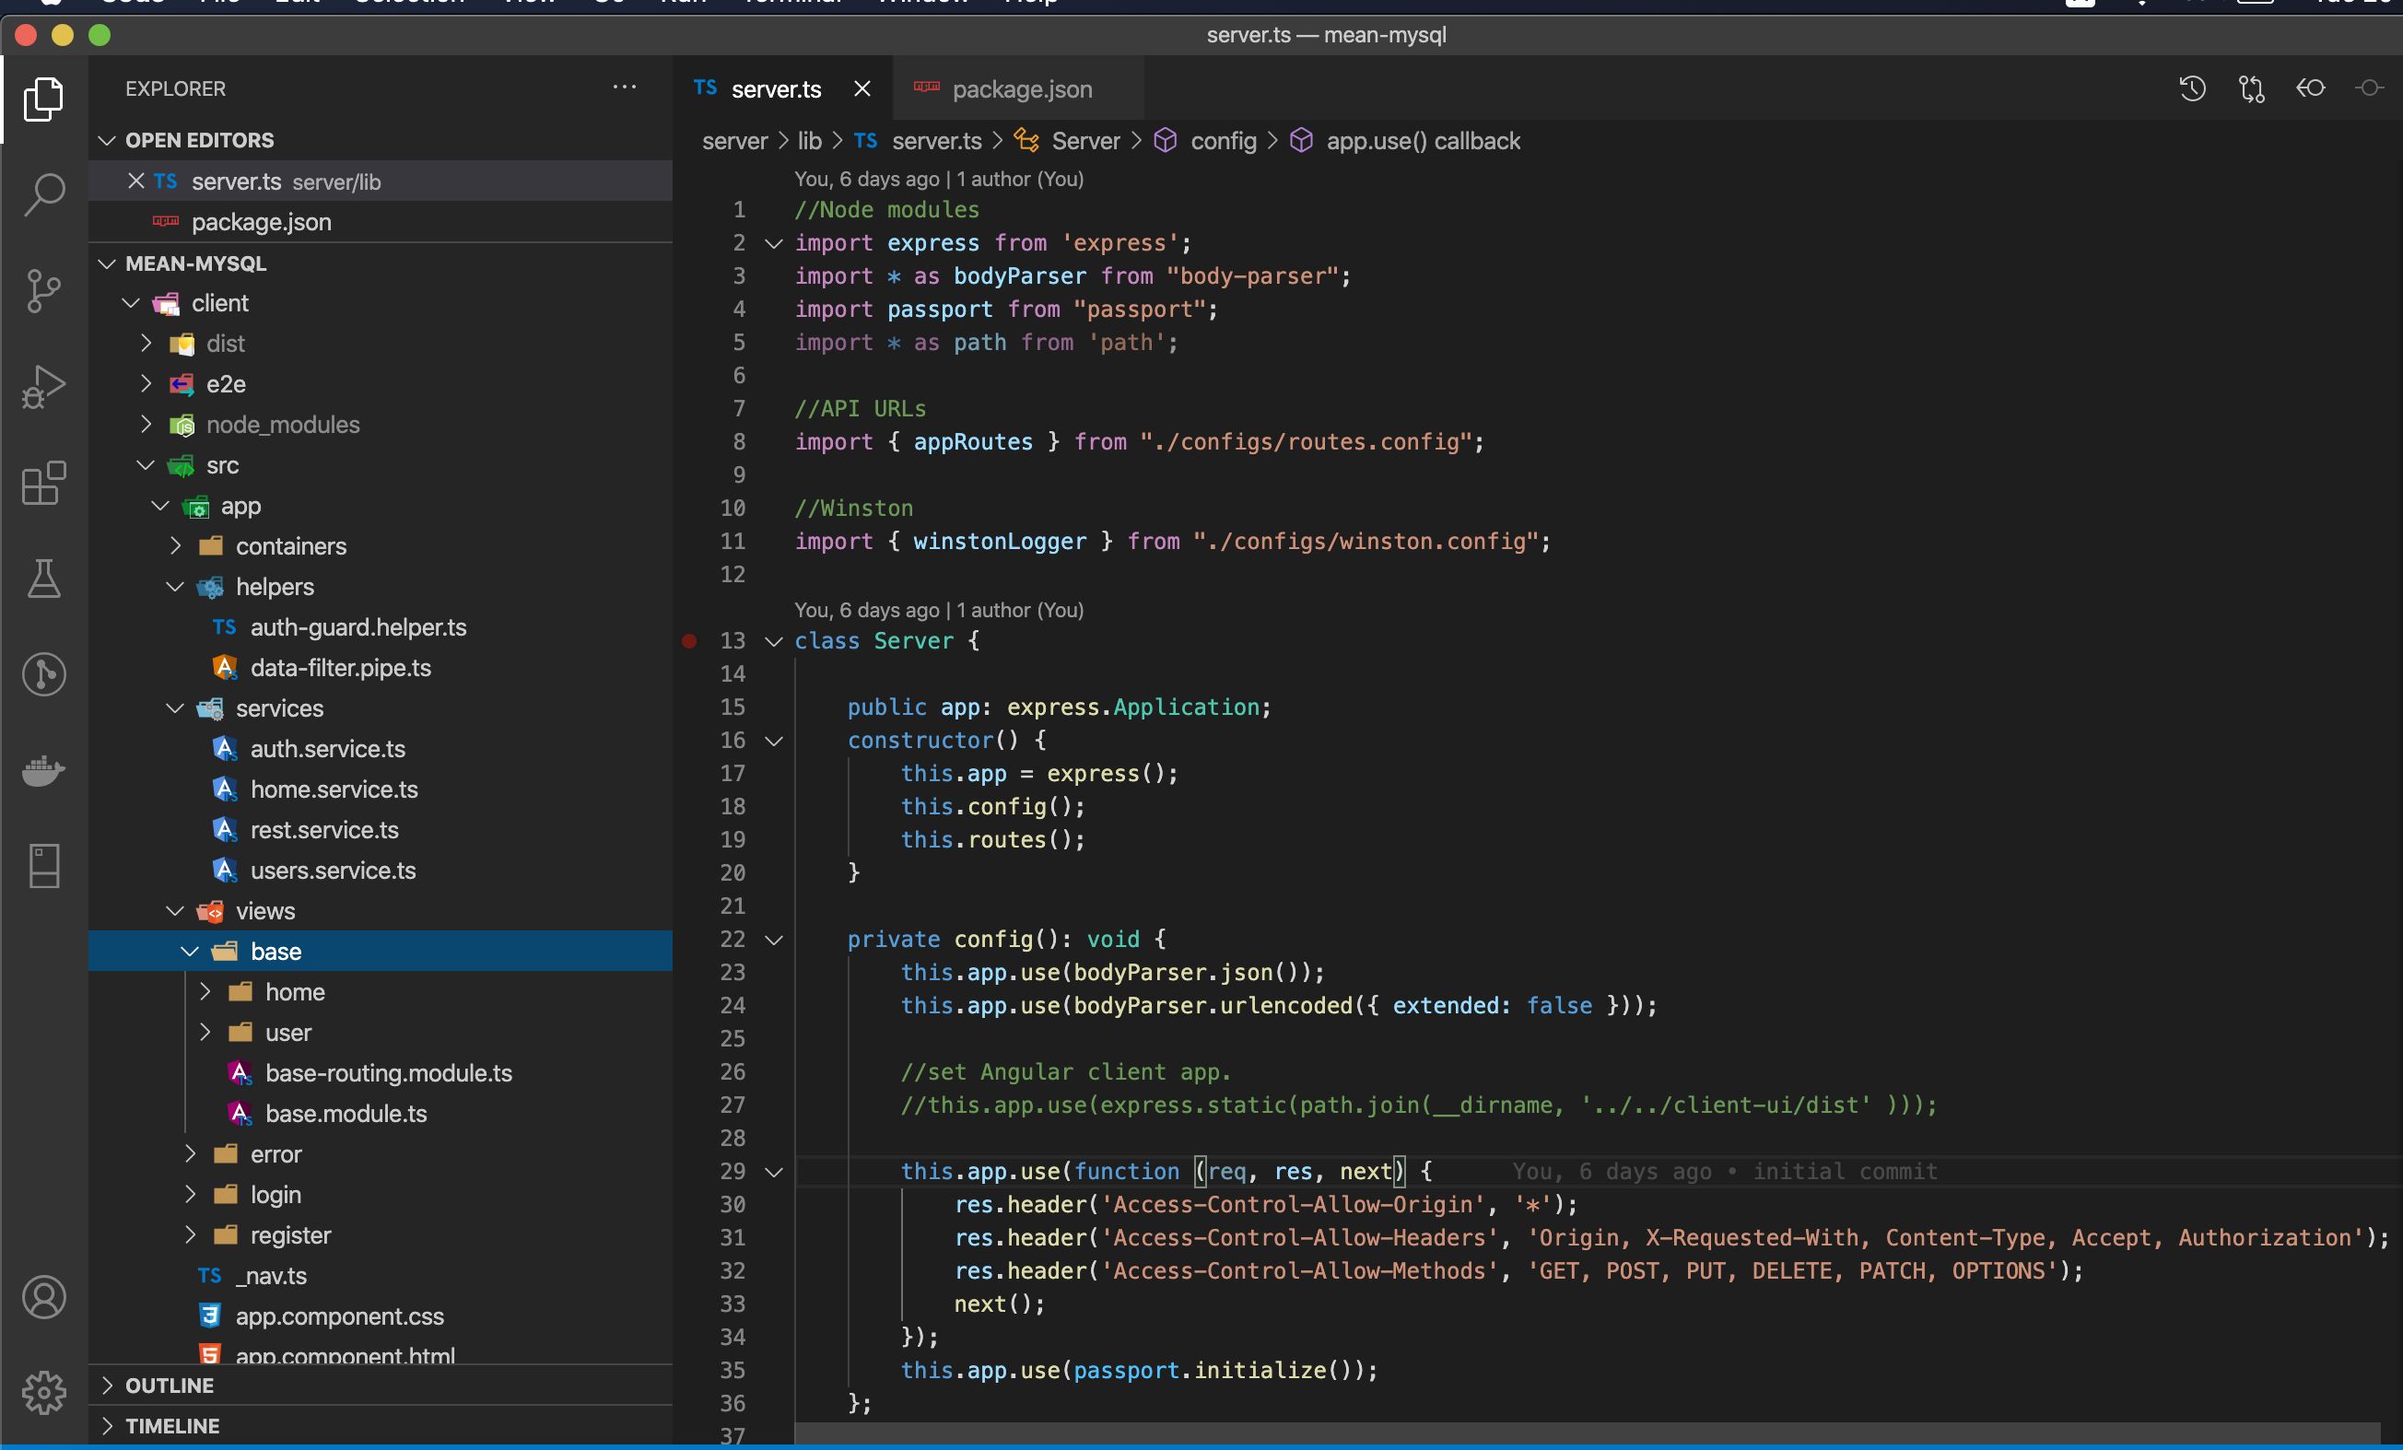The image size is (2403, 1450).
Task: Open the Testing flask icon view
Action: tap(44, 579)
